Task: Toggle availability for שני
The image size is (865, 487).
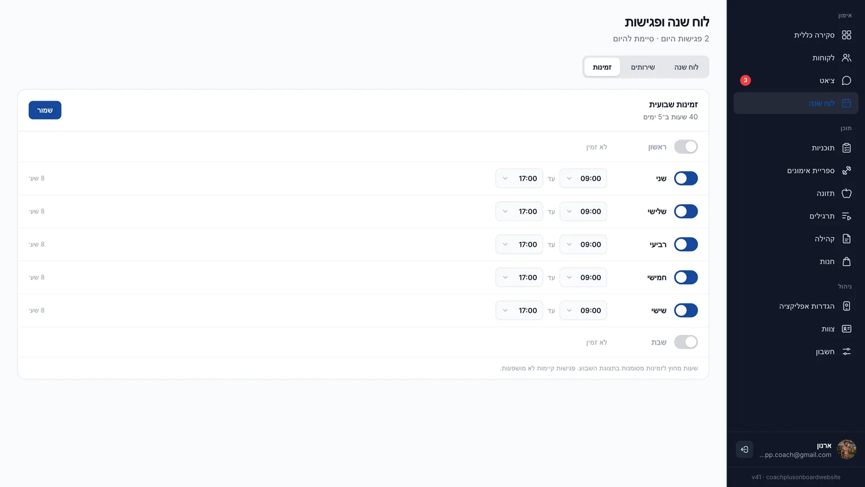Action: point(686,179)
